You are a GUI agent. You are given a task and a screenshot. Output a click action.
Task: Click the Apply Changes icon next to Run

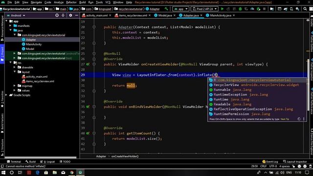tap(228, 9)
